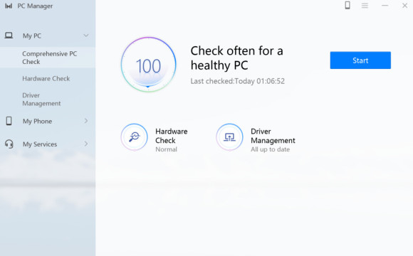Open the My PC sidebar item
This screenshot has height=256, width=413.
click(x=48, y=36)
